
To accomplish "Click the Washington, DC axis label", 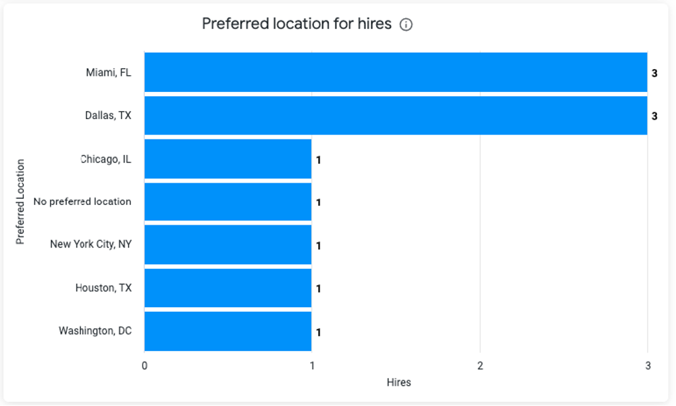I will pyautogui.click(x=95, y=331).
